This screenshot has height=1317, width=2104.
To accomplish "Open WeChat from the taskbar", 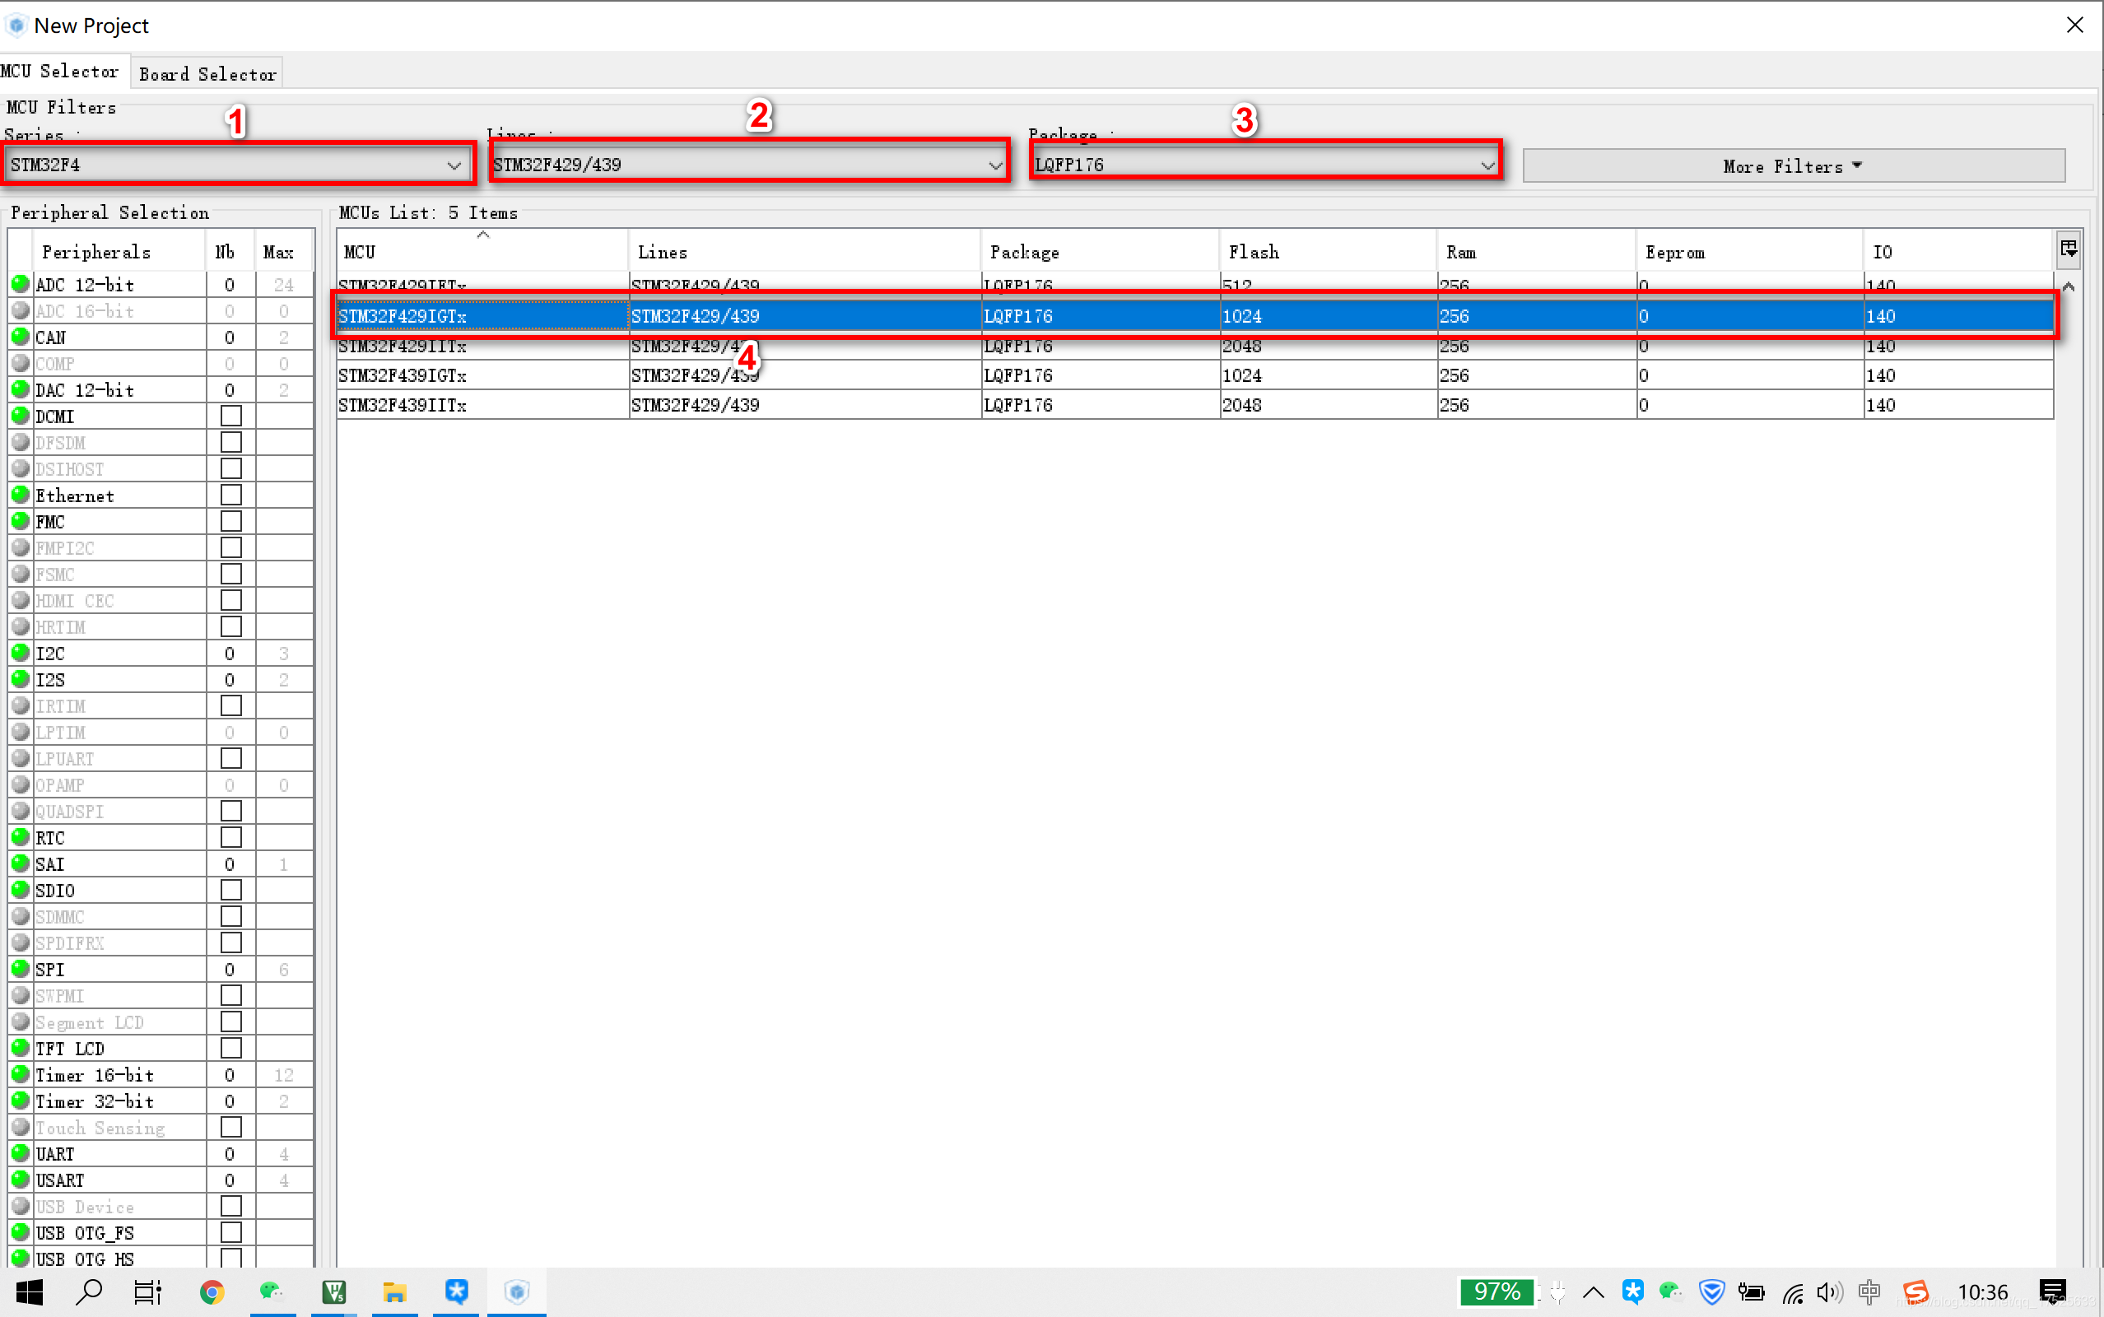I will tap(272, 1291).
